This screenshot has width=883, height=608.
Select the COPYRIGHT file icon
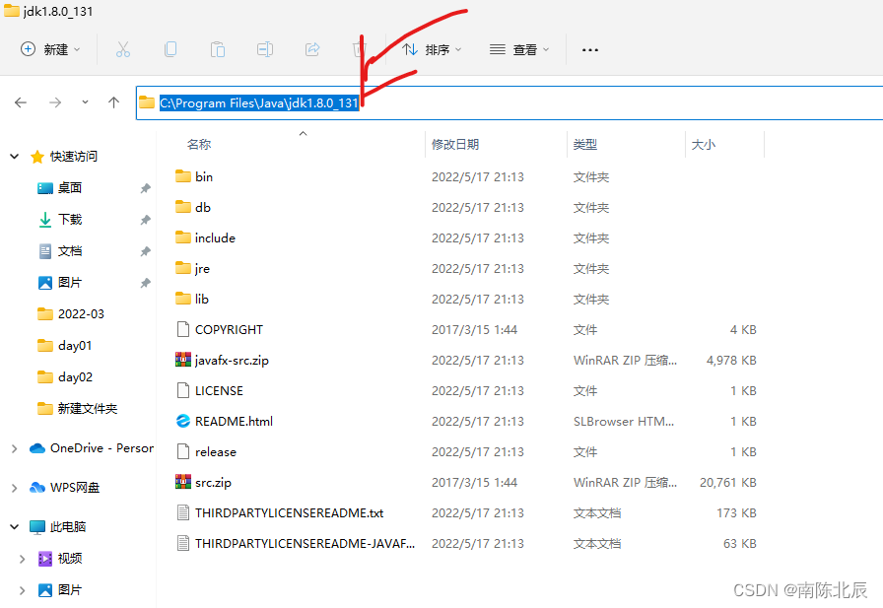tap(183, 329)
